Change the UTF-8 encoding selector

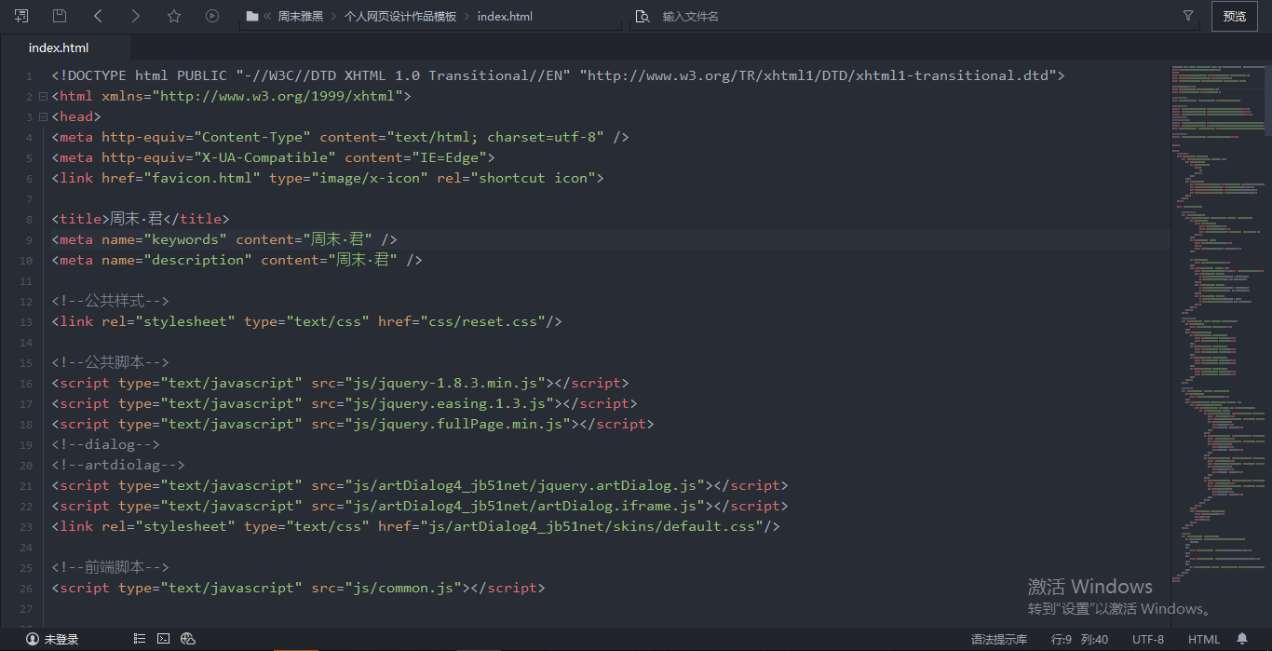tap(1148, 639)
